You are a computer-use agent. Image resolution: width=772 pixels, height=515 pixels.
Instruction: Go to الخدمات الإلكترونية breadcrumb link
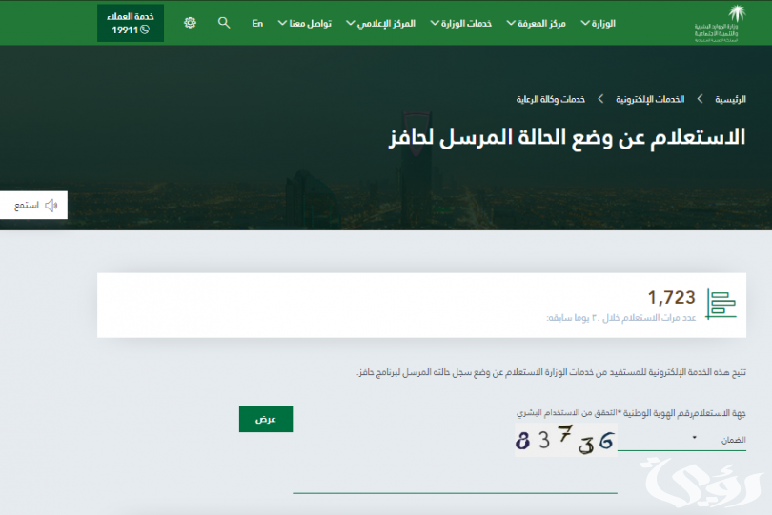click(650, 99)
